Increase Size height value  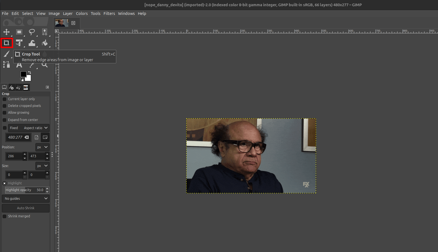[47, 173]
